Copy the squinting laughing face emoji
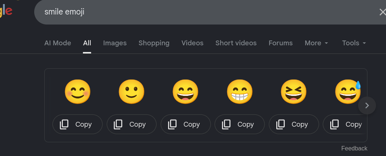 coord(294,124)
